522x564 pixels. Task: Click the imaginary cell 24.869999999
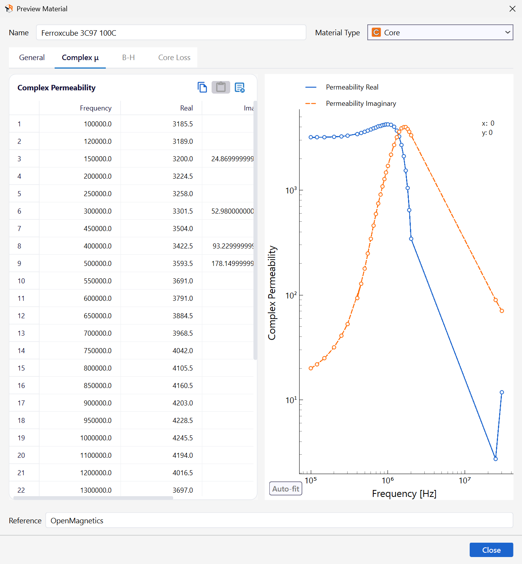[x=228, y=159]
